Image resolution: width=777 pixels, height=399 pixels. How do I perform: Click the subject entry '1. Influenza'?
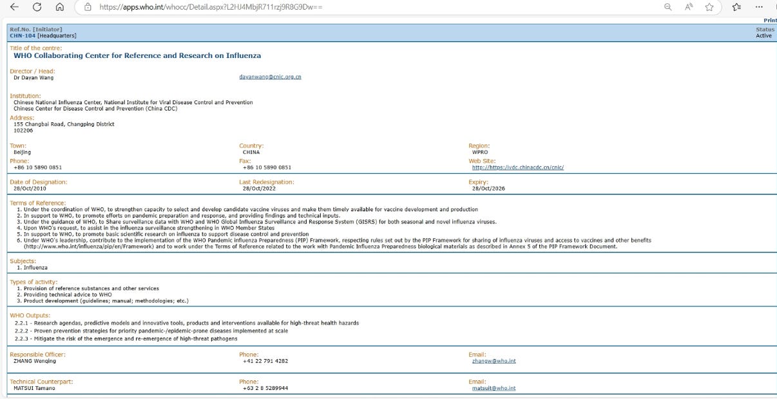point(32,267)
